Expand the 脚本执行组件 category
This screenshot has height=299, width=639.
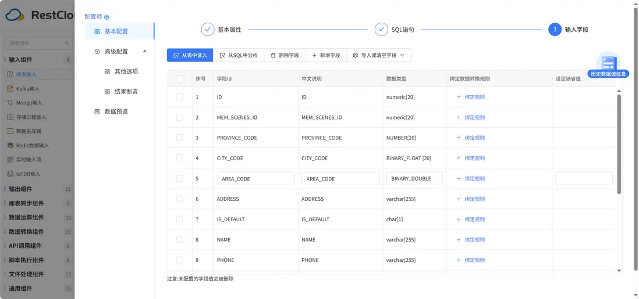[37, 260]
